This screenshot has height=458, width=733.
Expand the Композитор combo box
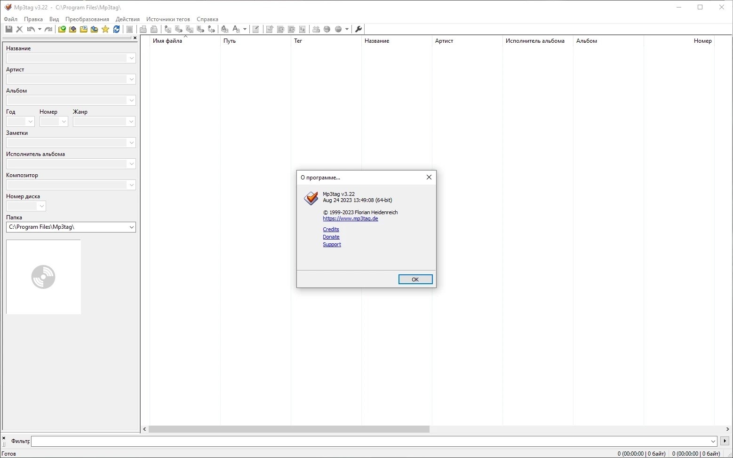pos(131,185)
